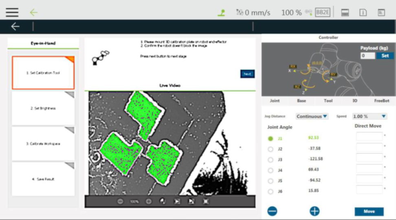Click the round minus jog button
This screenshot has width=396, height=220.
[272, 211]
